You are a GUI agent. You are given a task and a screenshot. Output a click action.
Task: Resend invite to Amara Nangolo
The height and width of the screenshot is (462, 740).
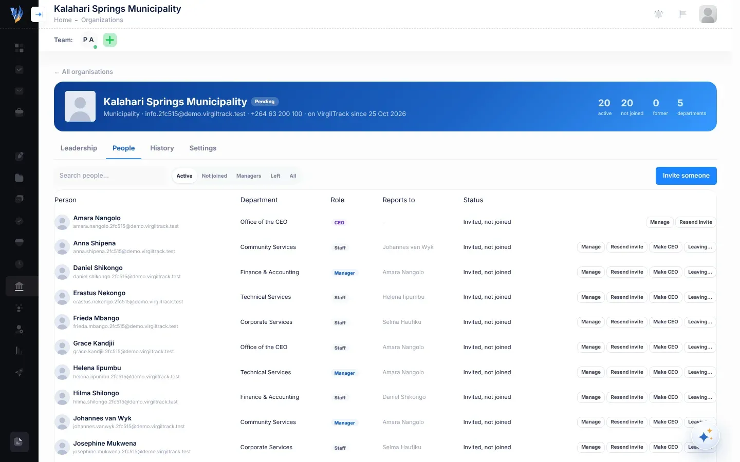(696, 222)
